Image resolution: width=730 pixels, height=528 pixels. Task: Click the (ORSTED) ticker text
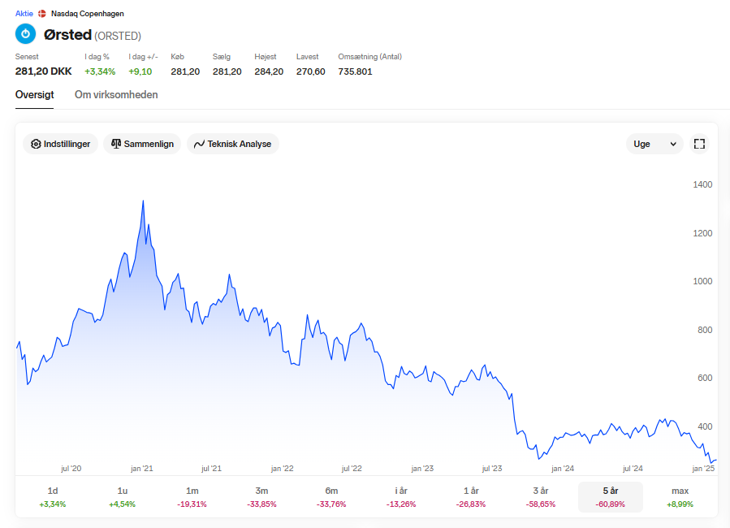click(118, 36)
